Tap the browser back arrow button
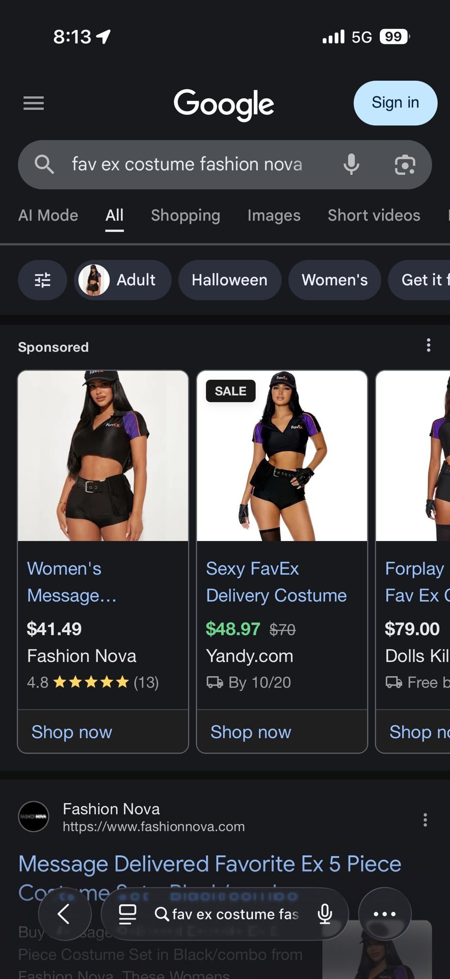This screenshot has width=450, height=979. (x=65, y=914)
